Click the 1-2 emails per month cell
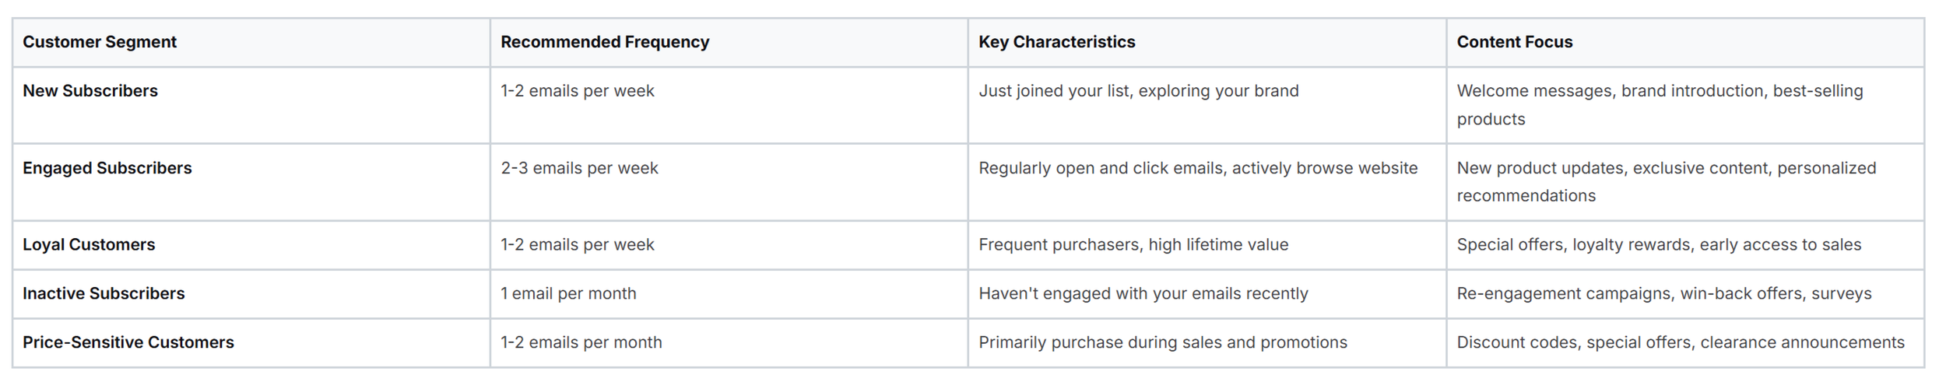Image resolution: width=1946 pixels, height=389 pixels. pos(581,342)
